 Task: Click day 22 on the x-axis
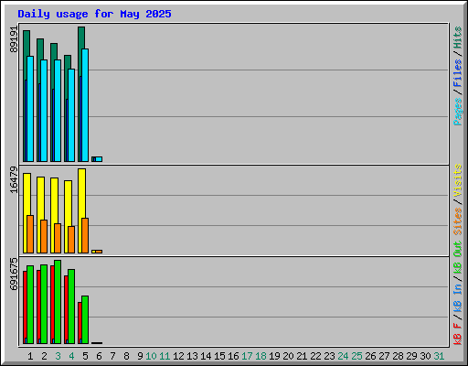click(x=315, y=356)
